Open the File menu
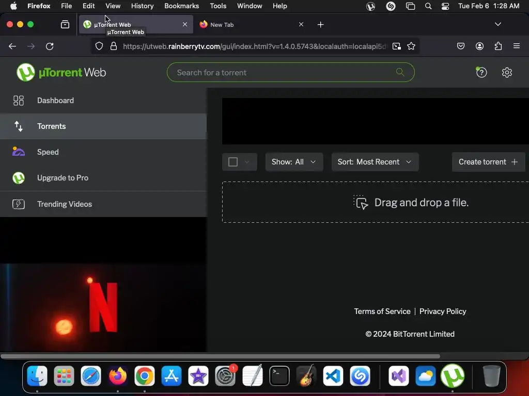This screenshot has height=396, width=529. click(x=66, y=6)
